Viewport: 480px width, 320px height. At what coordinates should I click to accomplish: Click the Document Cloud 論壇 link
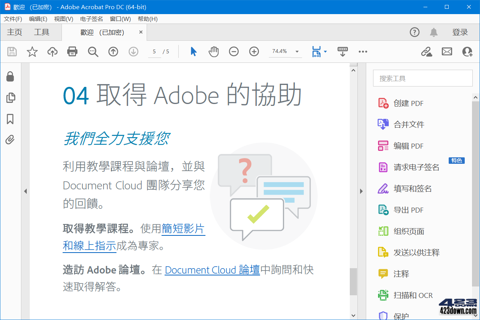(212, 270)
